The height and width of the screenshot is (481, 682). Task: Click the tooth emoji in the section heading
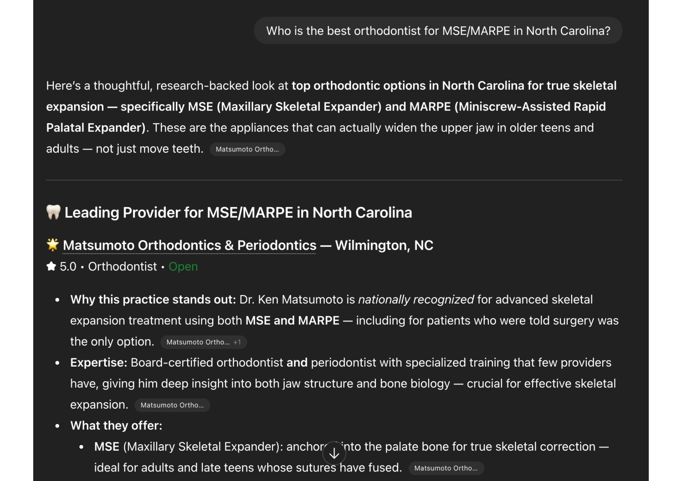pos(52,212)
